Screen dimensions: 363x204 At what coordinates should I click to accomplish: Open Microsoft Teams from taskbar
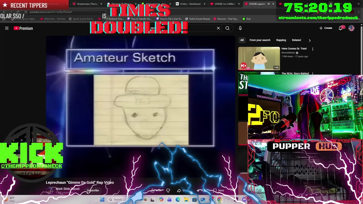coord(169,199)
